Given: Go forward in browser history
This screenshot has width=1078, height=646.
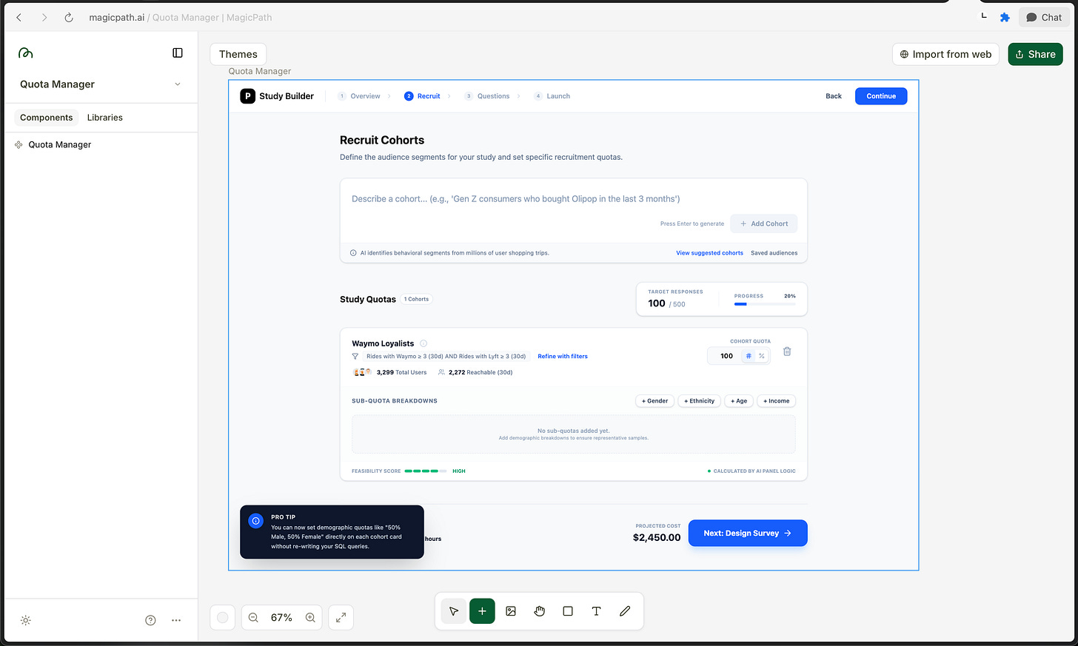Looking at the screenshot, I should [x=44, y=17].
